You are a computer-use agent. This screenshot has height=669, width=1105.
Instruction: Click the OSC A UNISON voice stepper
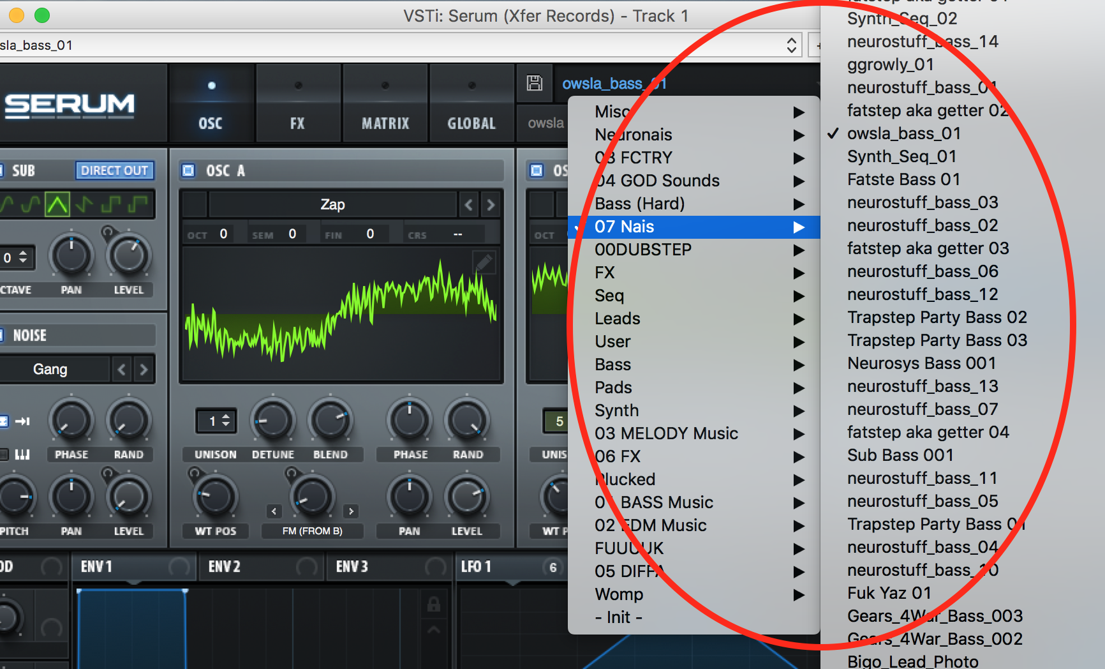coord(216,421)
